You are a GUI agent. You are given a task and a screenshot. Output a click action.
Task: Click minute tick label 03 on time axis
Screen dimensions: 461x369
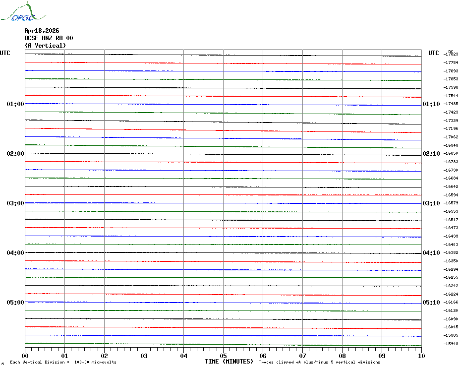(144, 356)
